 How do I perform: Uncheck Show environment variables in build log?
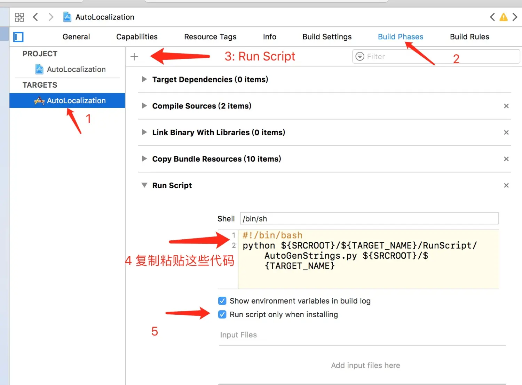click(222, 301)
